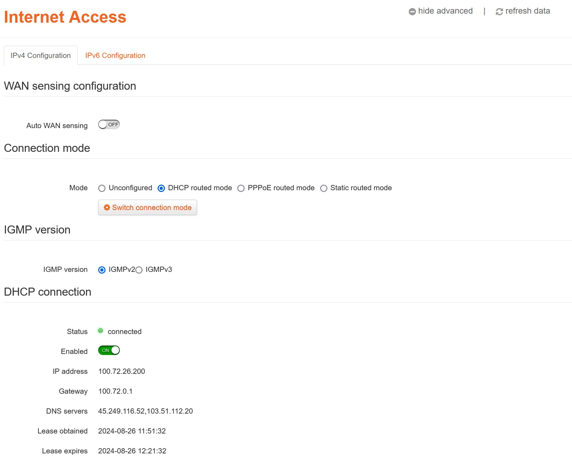Click the Internet Access page heading
Screen dimensions: 572x467
[65, 17]
